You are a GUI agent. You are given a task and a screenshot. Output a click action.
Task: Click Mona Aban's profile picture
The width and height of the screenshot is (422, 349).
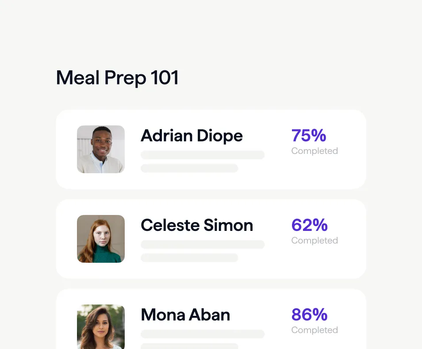point(100,327)
